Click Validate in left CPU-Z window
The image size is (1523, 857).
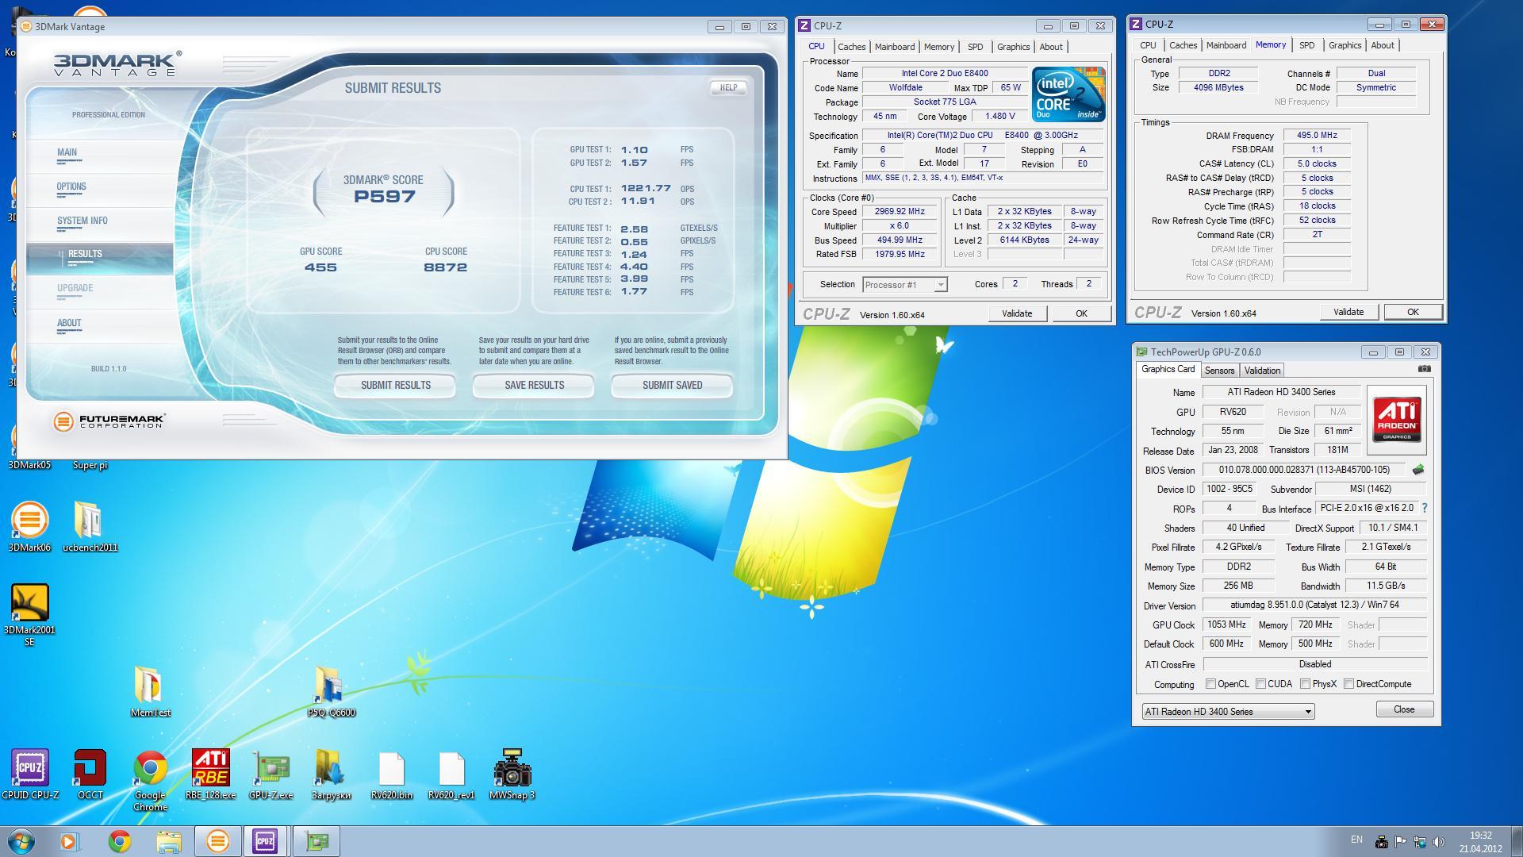tap(1017, 313)
